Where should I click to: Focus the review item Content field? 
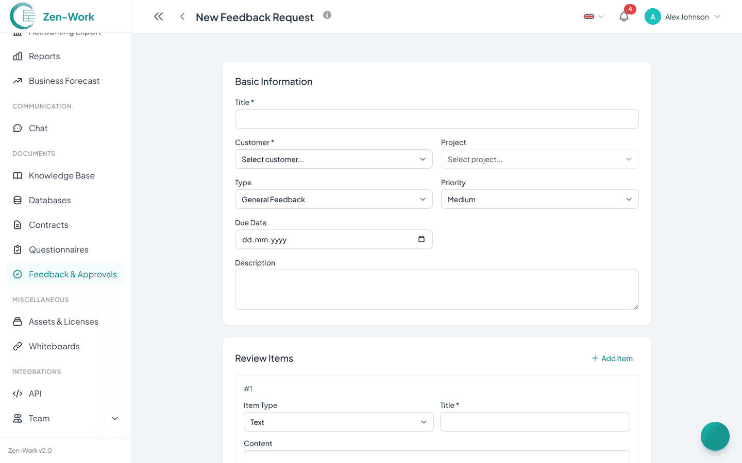[437, 456]
